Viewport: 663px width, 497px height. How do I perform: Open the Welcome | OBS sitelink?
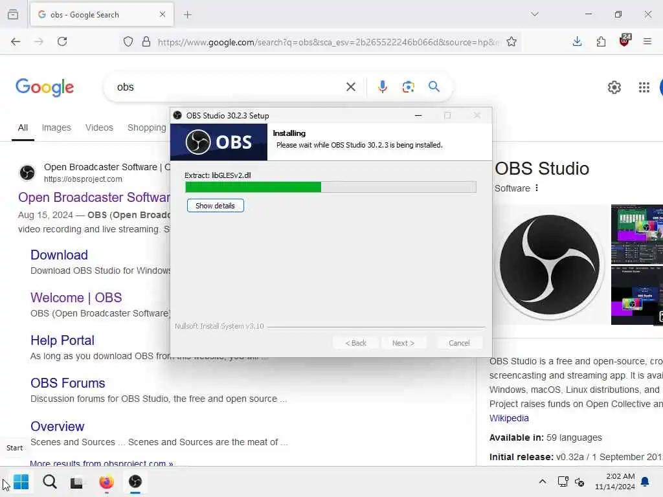(x=76, y=298)
